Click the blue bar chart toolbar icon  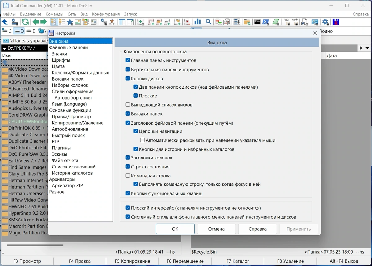point(197,22)
